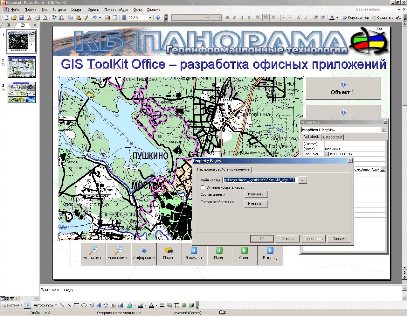Image resolution: width=407 pixels, height=316 pixels.
Task: Insert a chart using toolbar icon
Action: click(107, 18)
